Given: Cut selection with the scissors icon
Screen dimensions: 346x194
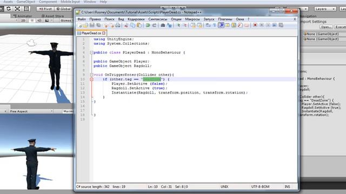Looking at the screenshot, I should click(126, 25).
